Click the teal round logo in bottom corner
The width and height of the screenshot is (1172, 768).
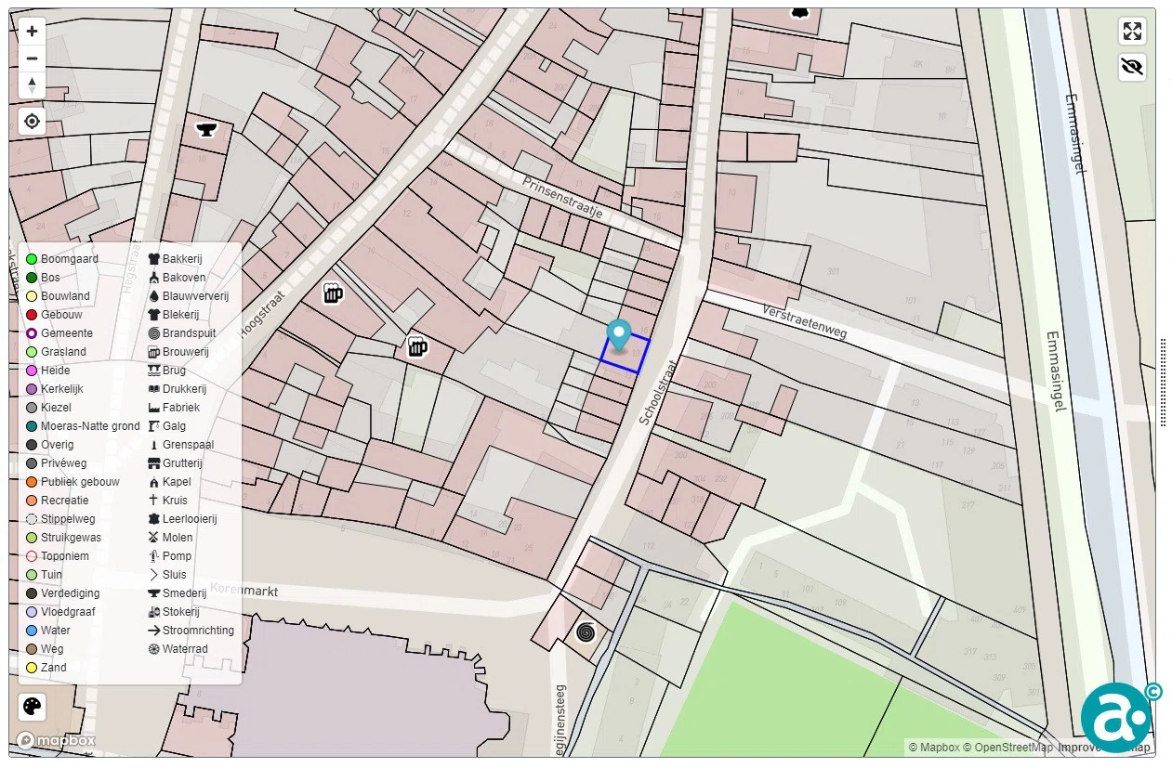tap(1116, 717)
